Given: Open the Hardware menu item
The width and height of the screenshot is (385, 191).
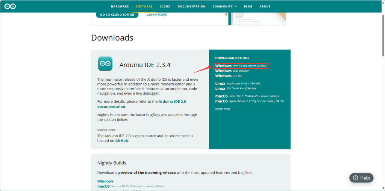Looking at the screenshot, I should click(120, 6).
